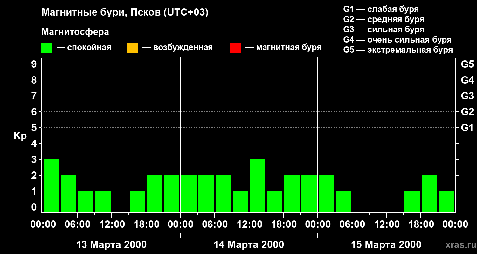Click the "12:00" time label for 14 Марта
The width and height of the screenshot is (477, 254).
pos(249,224)
